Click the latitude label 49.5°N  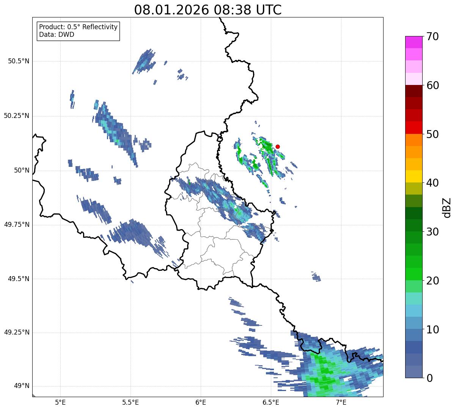click(19, 279)
